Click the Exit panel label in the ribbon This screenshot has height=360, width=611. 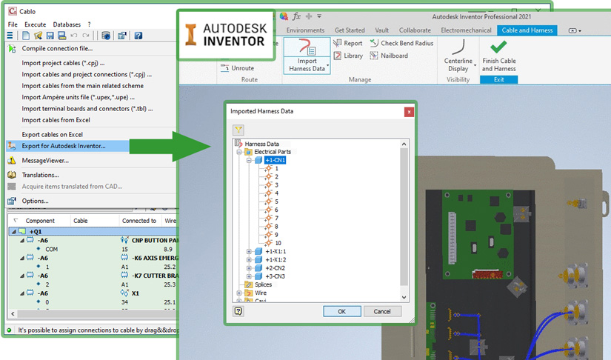pyautogui.click(x=498, y=79)
